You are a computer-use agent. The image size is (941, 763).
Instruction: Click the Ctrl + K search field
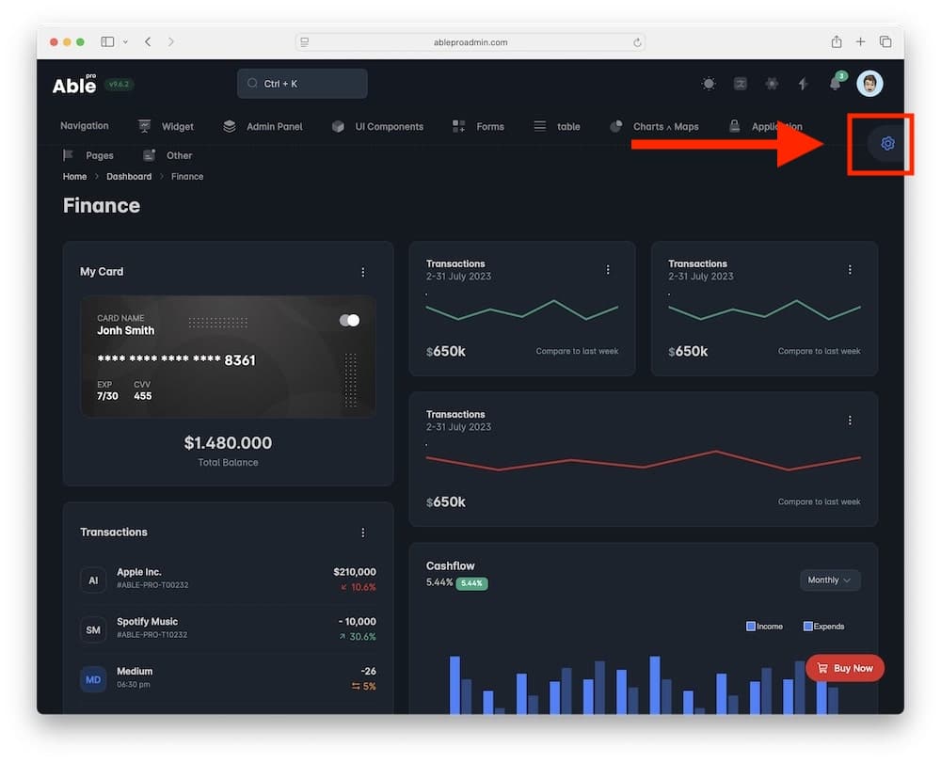pyautogui.click(x=302, y=84)
